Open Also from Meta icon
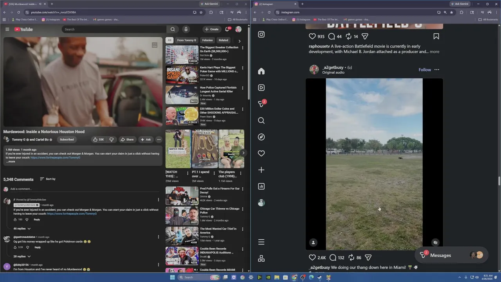The height and width of the screenshot is (282, 501). pyautogui.click(x=261, y=258)
